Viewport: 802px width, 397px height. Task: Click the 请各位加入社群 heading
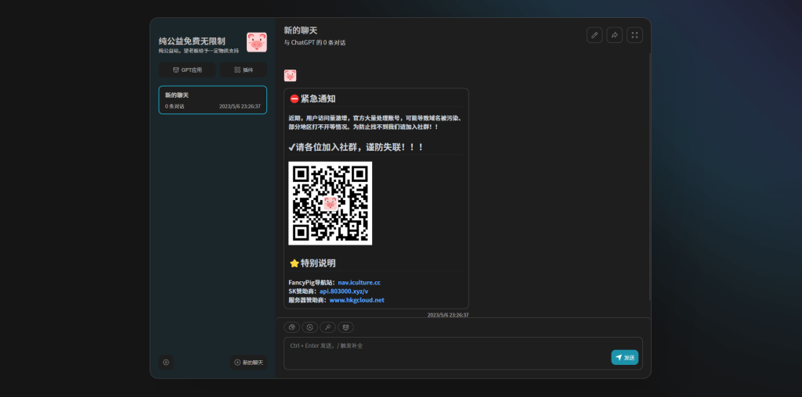pyautogui.click(x=356, y=147)
